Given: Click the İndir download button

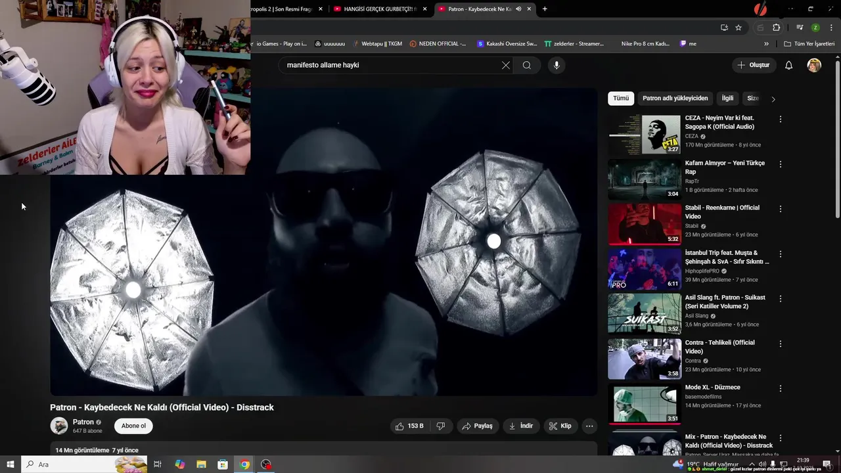Looking at the screenshot, I should pyautogui.click(x=520, y=426).
